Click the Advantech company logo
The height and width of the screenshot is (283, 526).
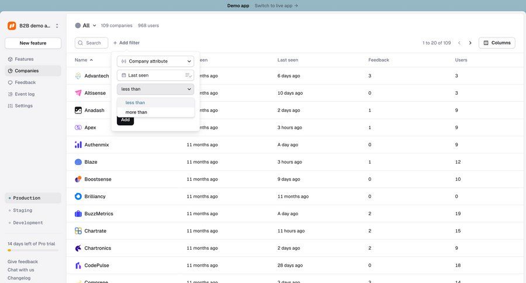pos(78,76)
